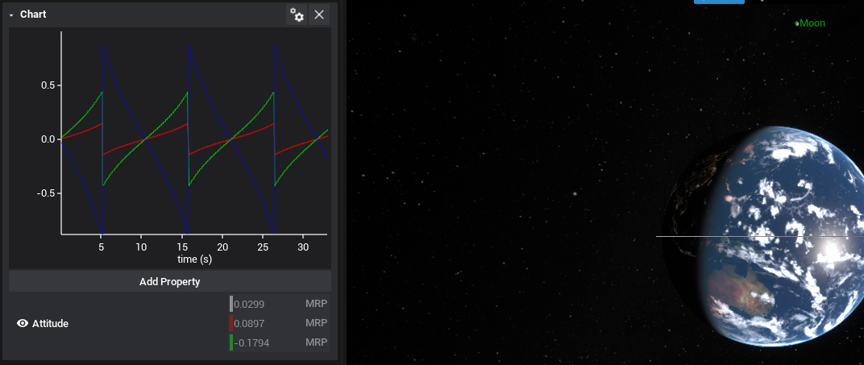864x365 pixels.
Task: Toggle Attitude visibility eye icon
Action: pyautogui.click(x=23, y=323)
